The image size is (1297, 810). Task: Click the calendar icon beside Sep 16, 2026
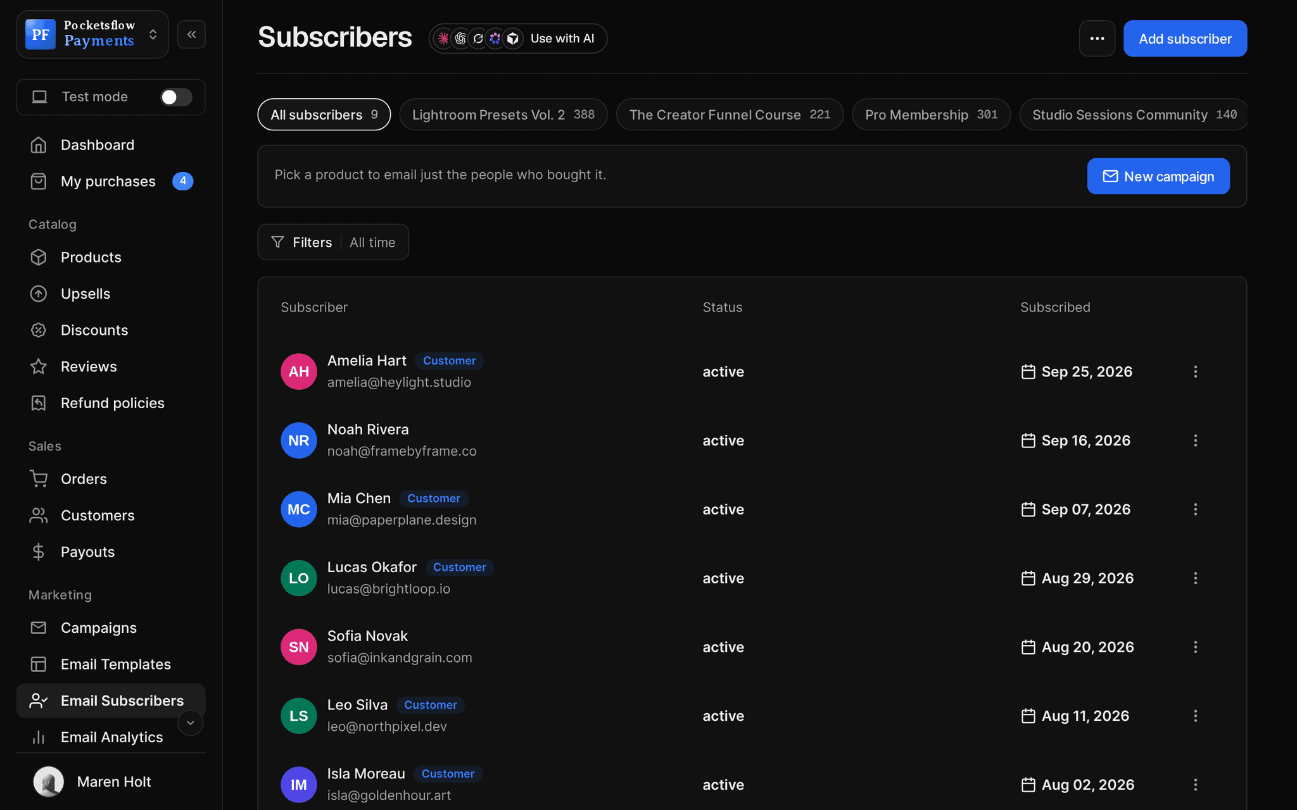[x=1028, y=440]
